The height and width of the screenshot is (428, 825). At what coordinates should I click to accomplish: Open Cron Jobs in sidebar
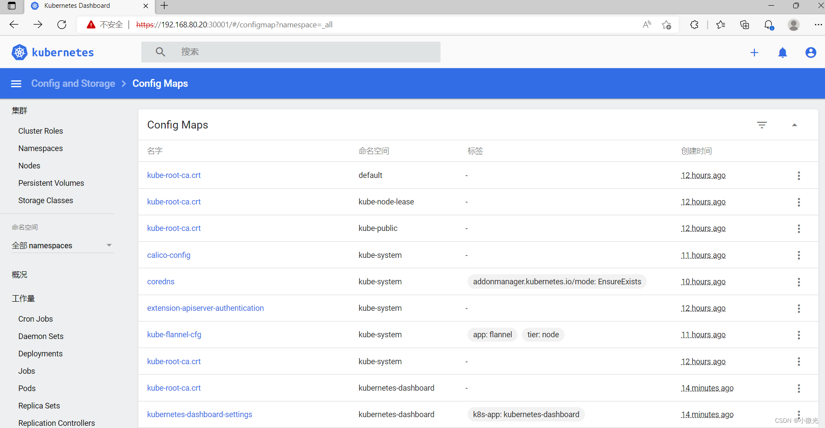click(x=36, y=319)
